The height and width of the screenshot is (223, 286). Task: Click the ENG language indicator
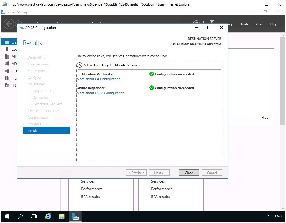click(x=278, y=216)
